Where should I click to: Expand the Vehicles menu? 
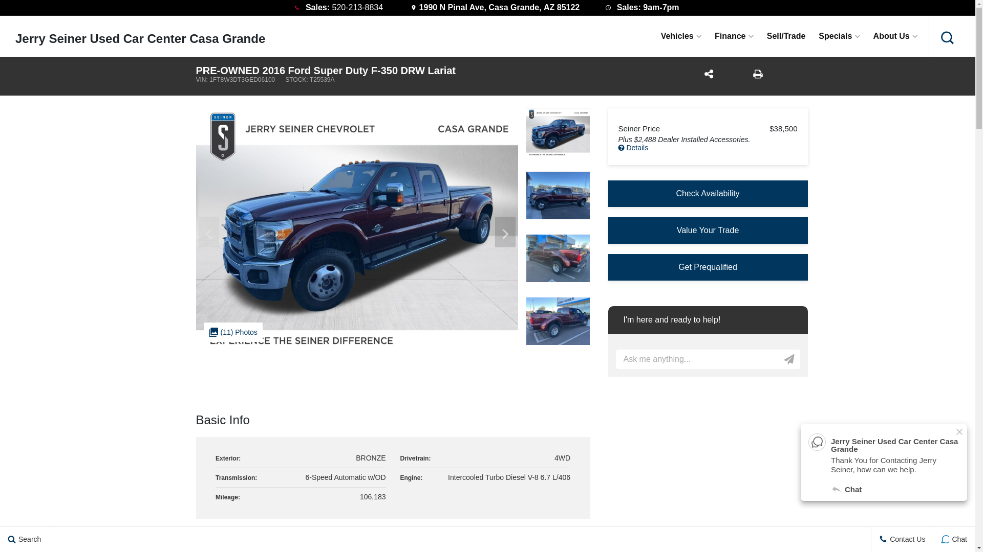coord(680,36)
